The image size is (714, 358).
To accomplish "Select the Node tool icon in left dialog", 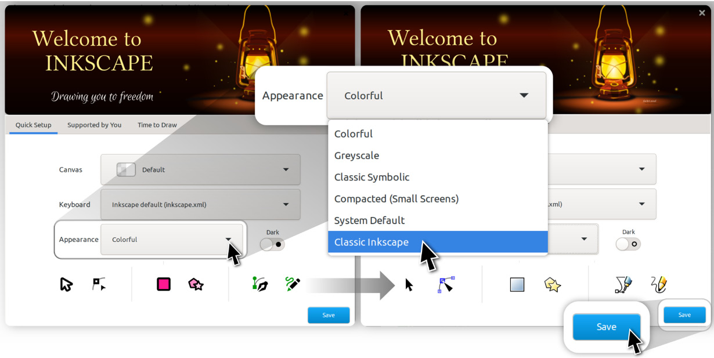I will coord(99,284).
